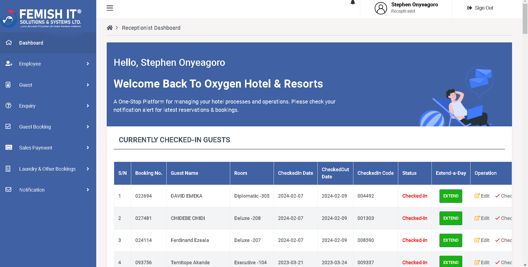Screen dimensions: 528x267
Task: Open the Employee menu item
Action: coord(48,64)
